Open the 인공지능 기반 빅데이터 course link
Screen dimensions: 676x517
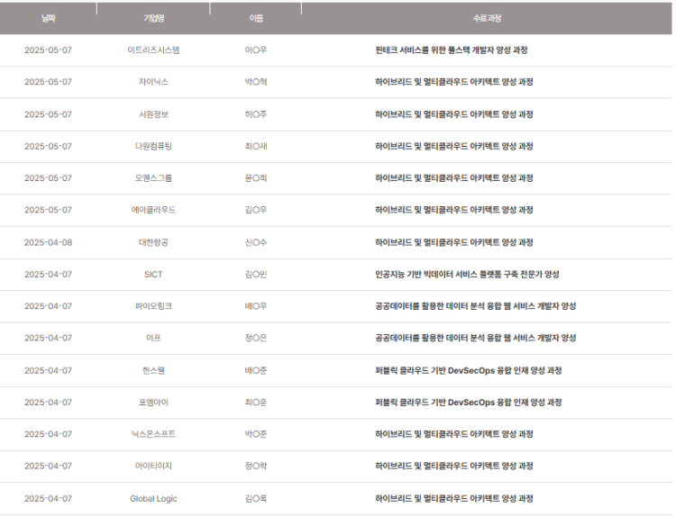[x=467, y=274]
